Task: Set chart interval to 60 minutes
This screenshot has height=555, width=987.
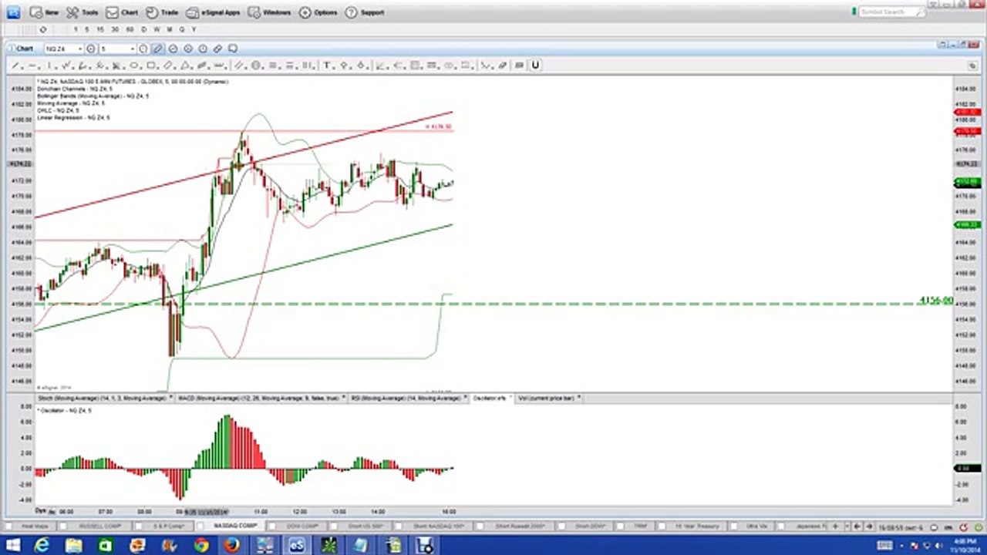Action: point(130,29)
